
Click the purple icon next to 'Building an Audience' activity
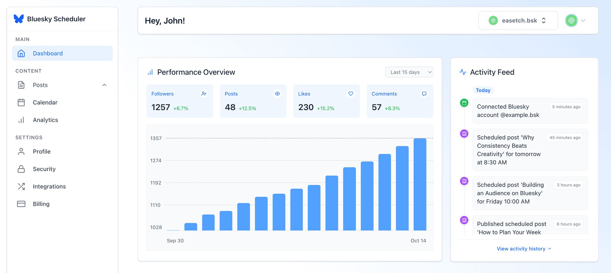pyautogui.click(x=464, y=181)
